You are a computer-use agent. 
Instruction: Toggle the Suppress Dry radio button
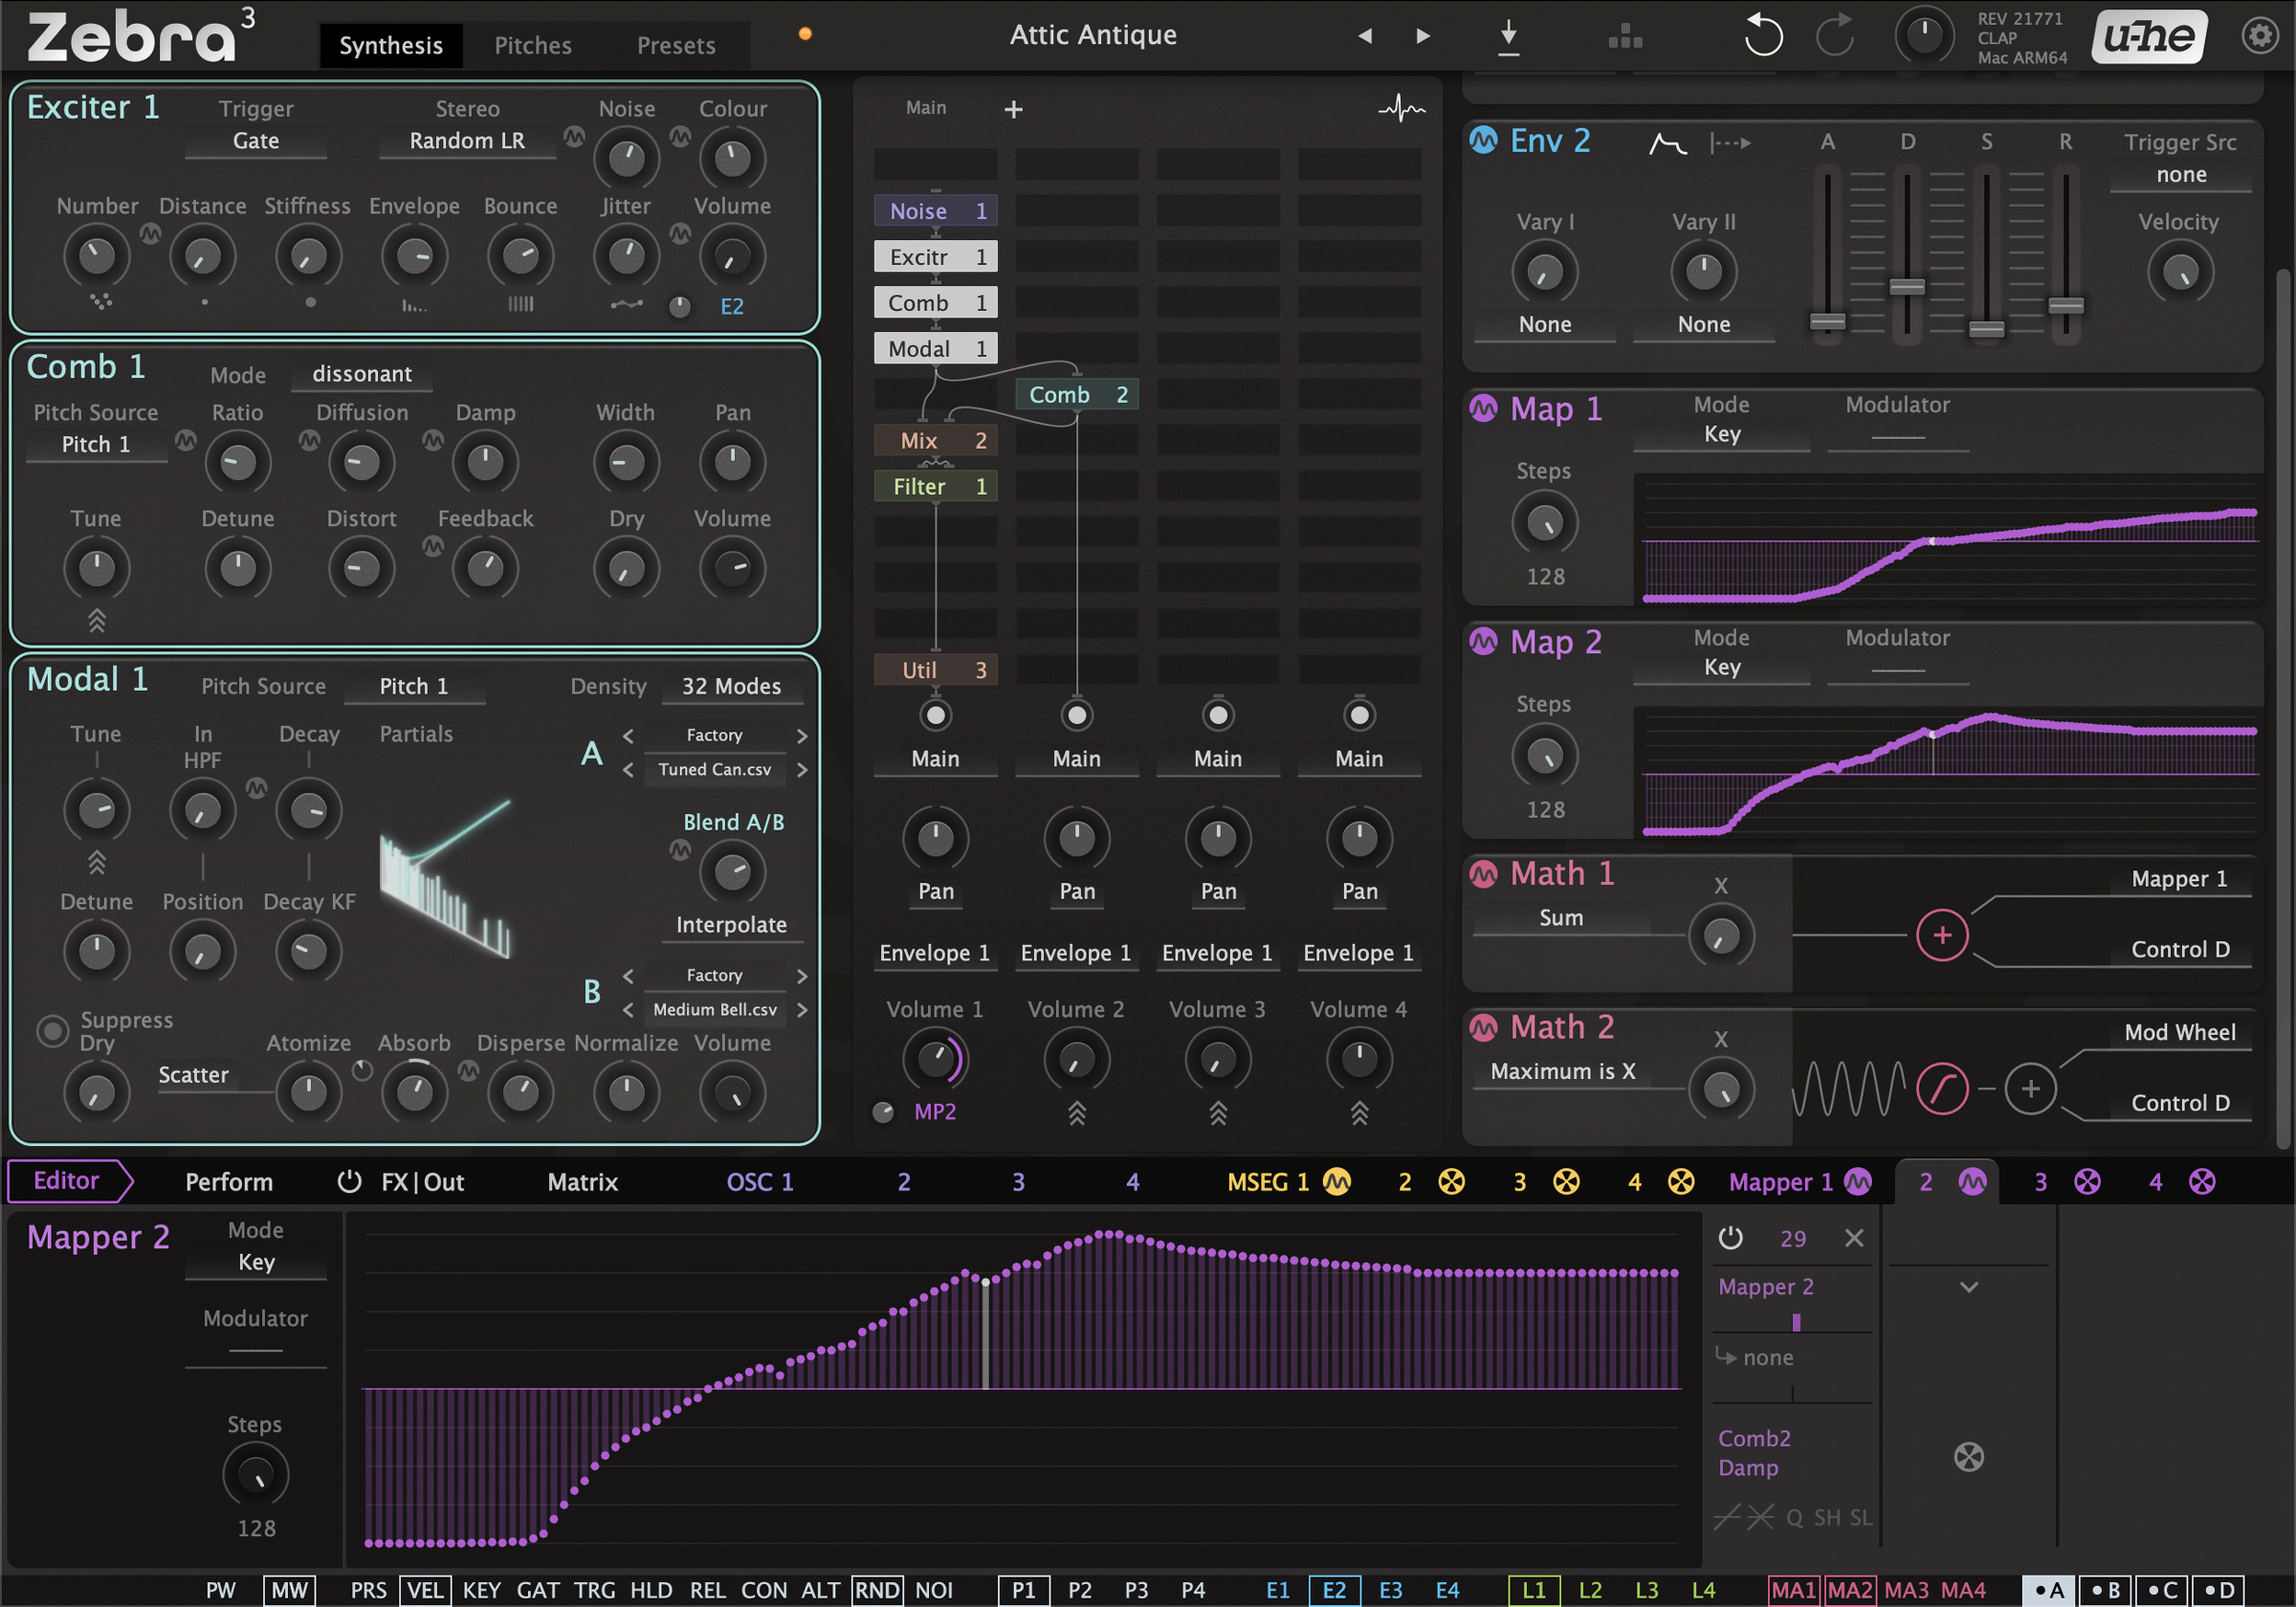point(52,1030)
